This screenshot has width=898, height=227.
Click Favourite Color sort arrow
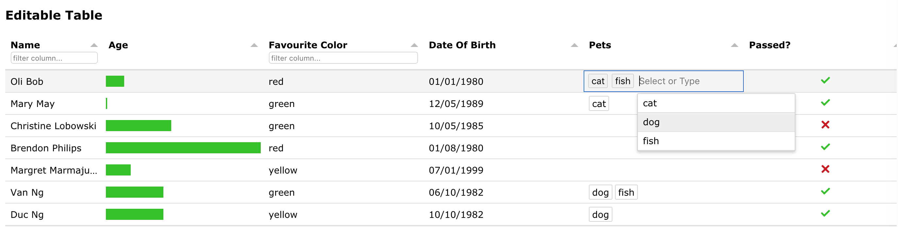(414, 45)
